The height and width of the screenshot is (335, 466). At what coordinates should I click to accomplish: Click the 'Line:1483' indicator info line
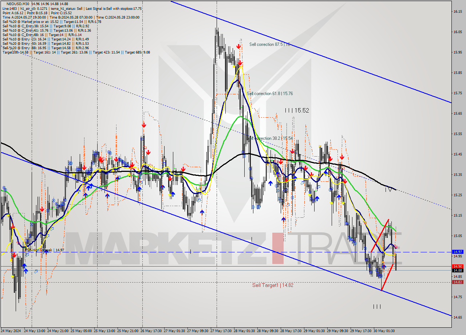click(72, 8)
